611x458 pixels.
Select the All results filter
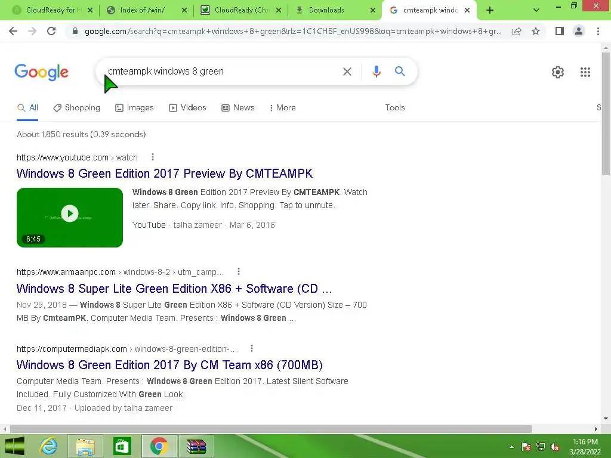[x=27, y=107]
